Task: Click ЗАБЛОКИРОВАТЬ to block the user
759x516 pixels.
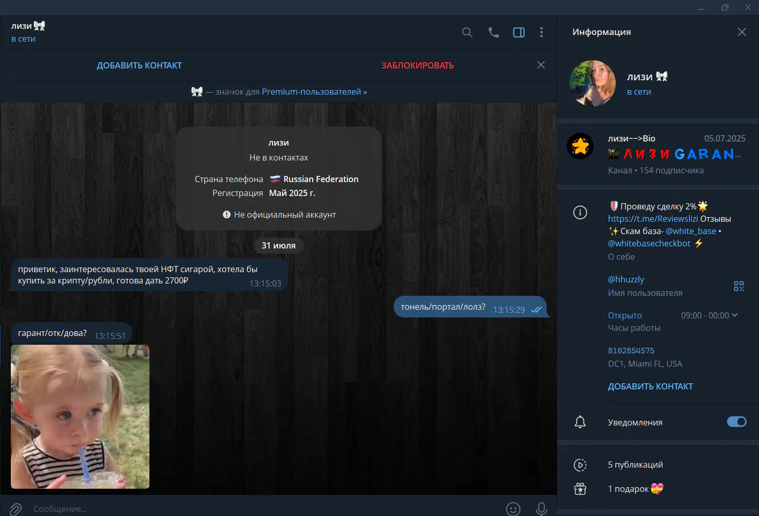Action: point(417,65)
